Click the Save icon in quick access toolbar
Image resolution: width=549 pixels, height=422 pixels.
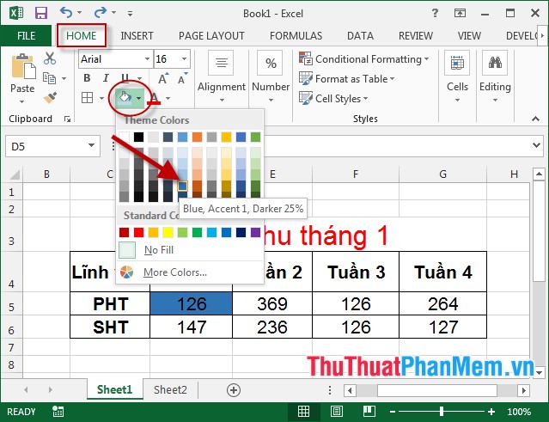tap(41, 13)
